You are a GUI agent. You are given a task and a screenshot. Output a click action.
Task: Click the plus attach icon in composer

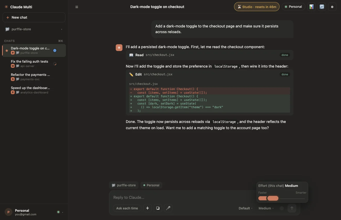148,208
